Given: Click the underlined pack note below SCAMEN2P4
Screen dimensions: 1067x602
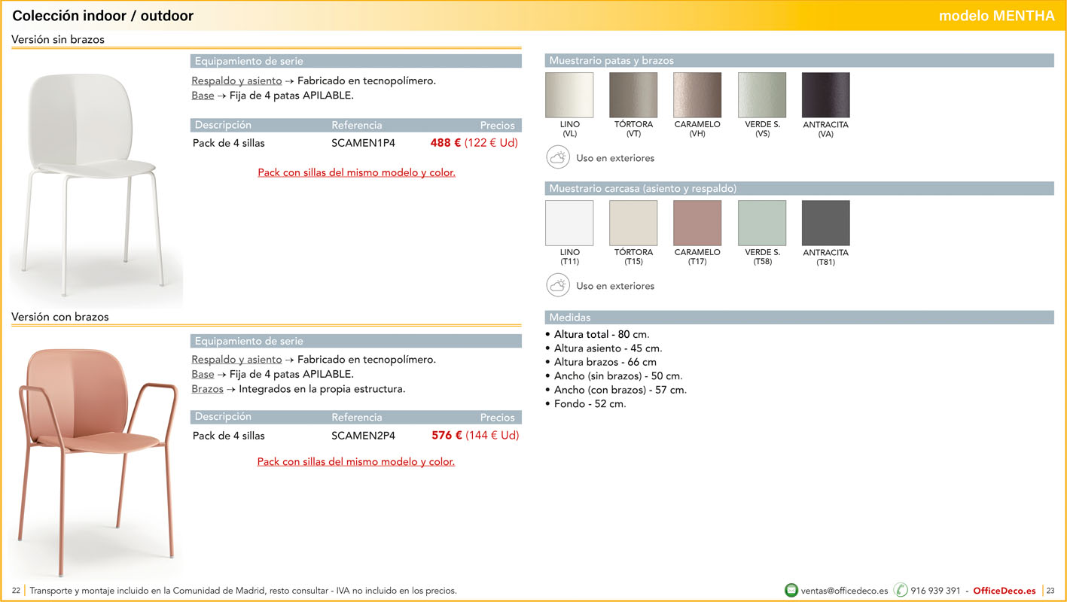Looking at the screenshot, I should point(355,461).
